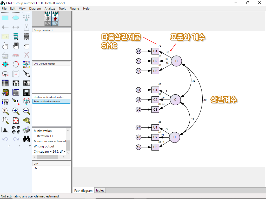
Task: Click the Specification search binoculars icon
Action: 26,139
